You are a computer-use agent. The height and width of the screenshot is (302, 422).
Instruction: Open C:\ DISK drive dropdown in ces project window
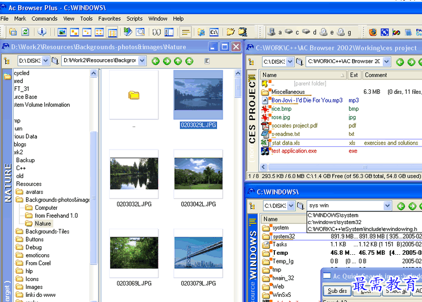[290, 61]
